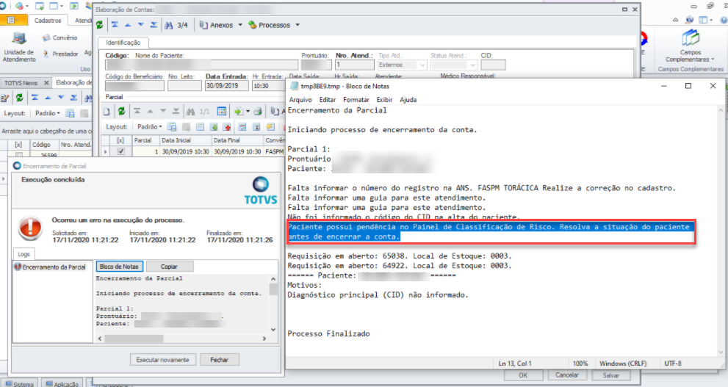Click Executar novamente button

click(162, 360)
